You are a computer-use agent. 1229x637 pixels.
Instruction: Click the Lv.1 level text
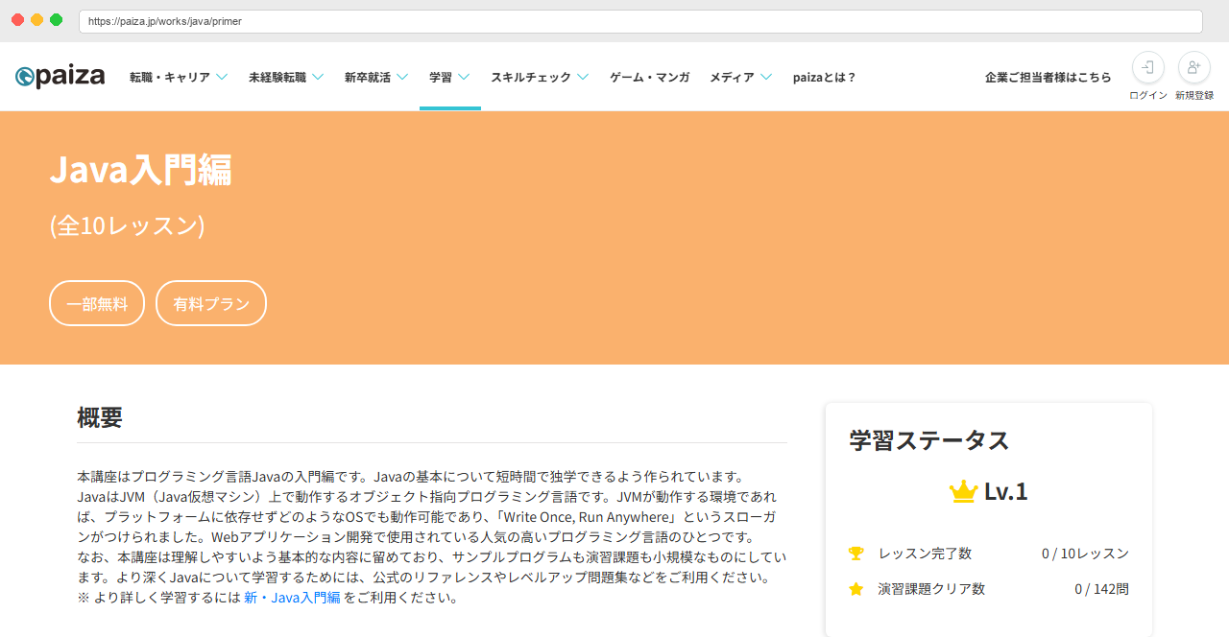coord(1006,492)
